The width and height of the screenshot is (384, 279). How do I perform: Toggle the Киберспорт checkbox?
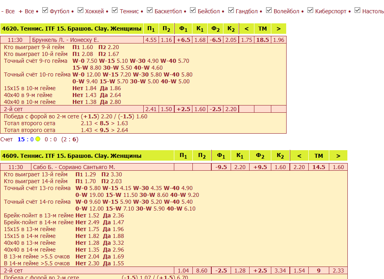[x=310, y=10]
